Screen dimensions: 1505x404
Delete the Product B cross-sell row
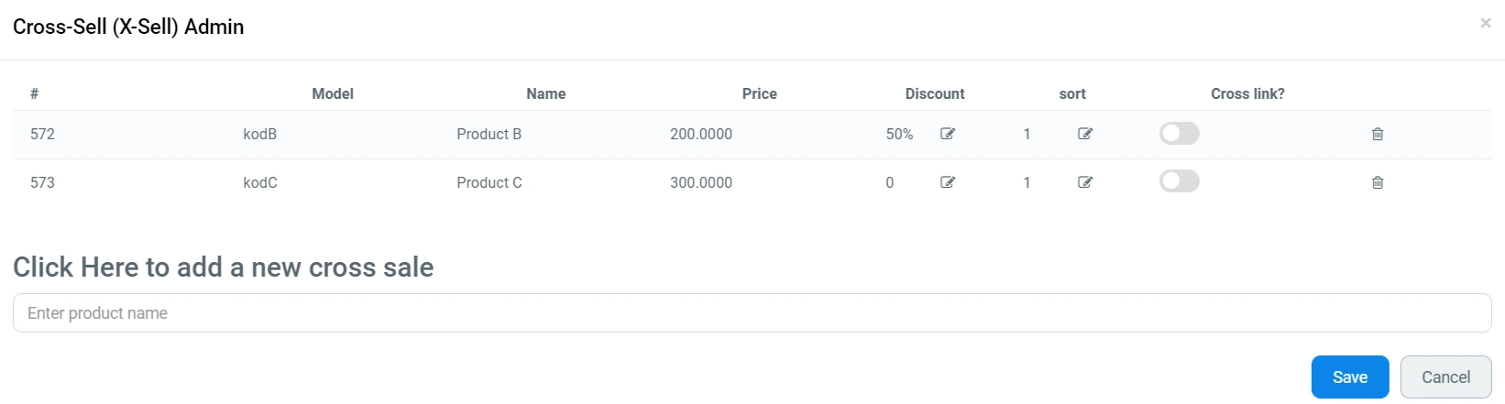pos(1377,134)
